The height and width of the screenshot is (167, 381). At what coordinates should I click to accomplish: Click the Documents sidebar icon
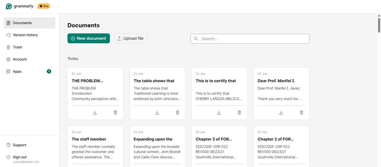coord(8,23)
